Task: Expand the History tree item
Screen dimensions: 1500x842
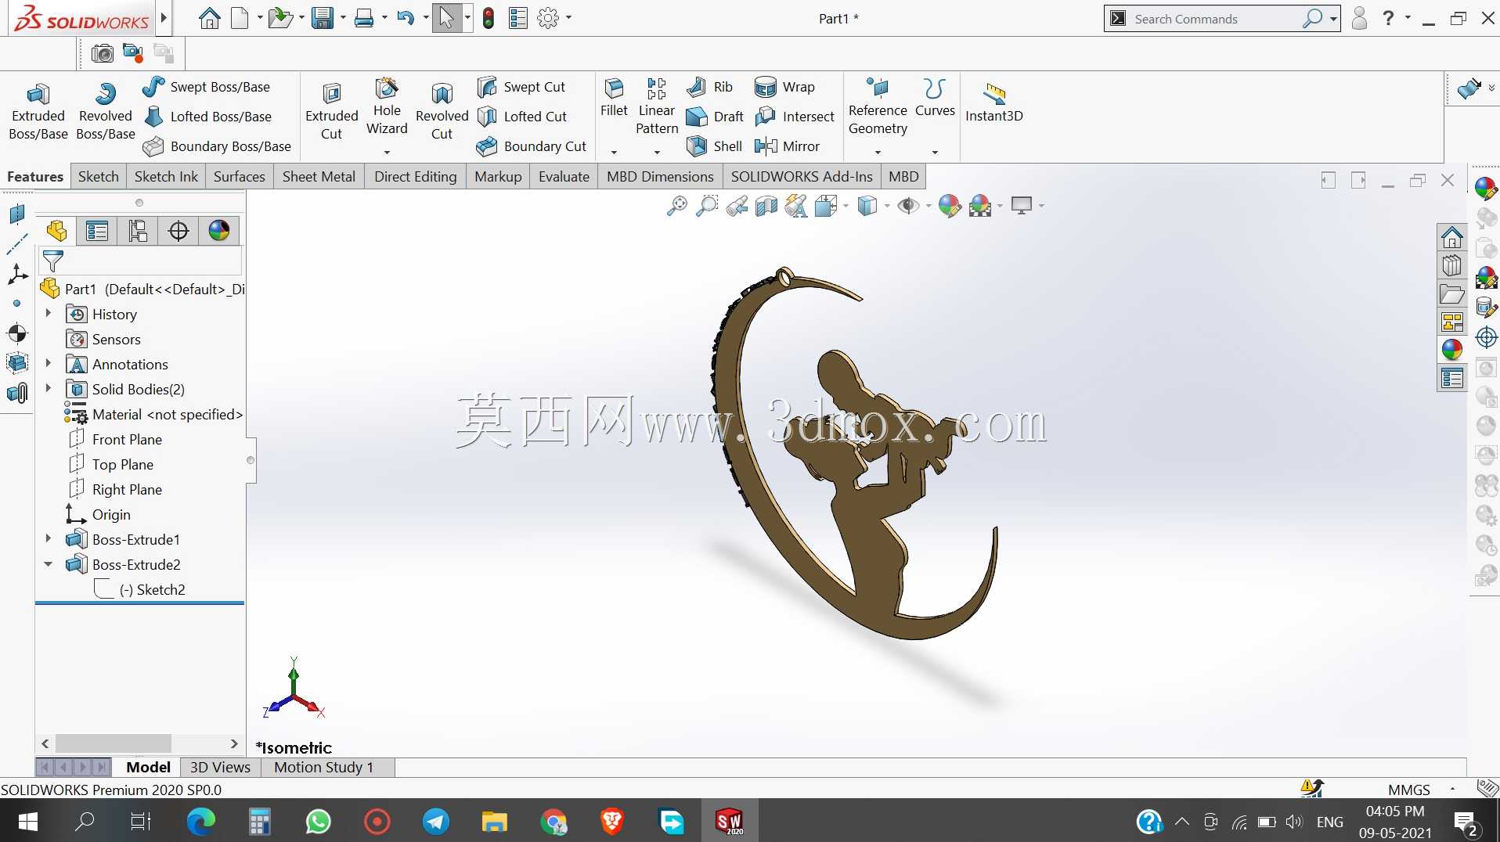Action: [x=48, y=314]
